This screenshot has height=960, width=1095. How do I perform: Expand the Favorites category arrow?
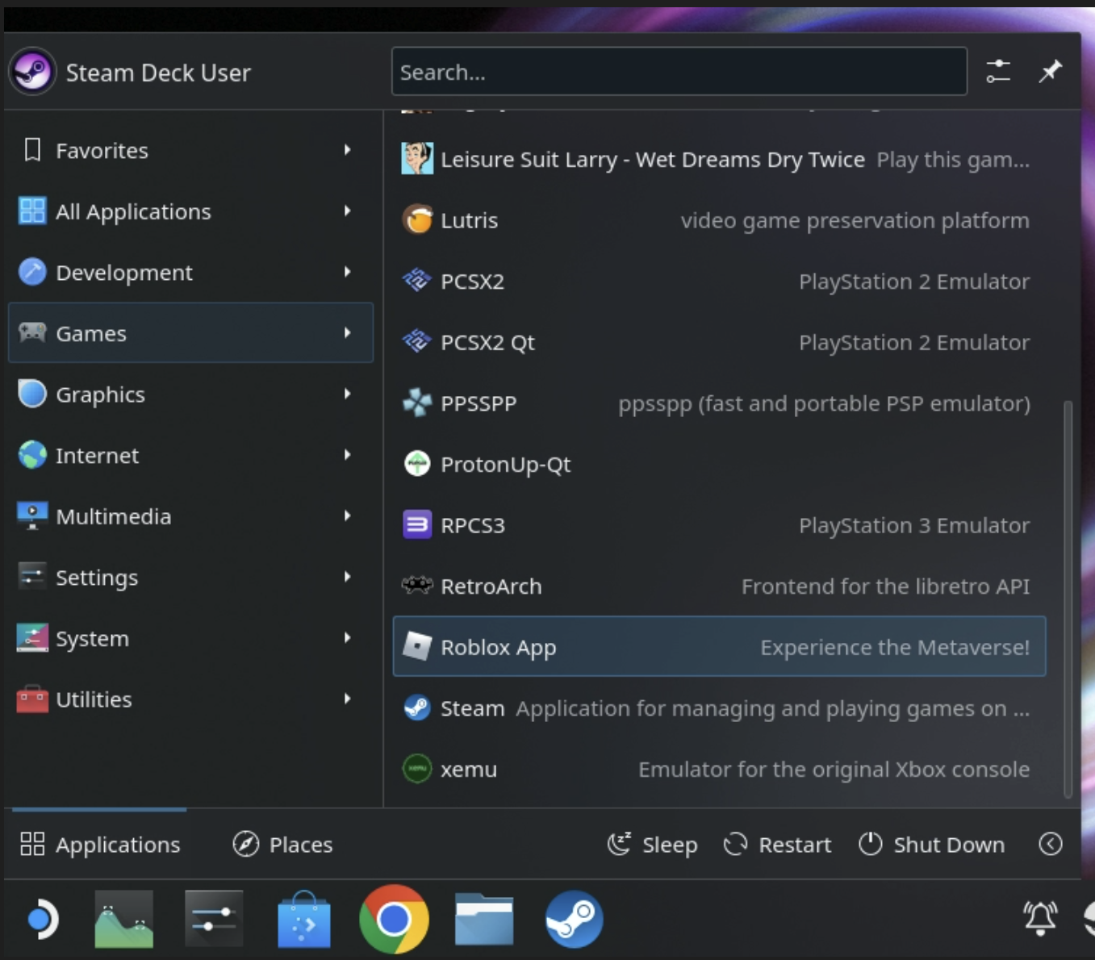pyautogui.click(x=347, y=149)
